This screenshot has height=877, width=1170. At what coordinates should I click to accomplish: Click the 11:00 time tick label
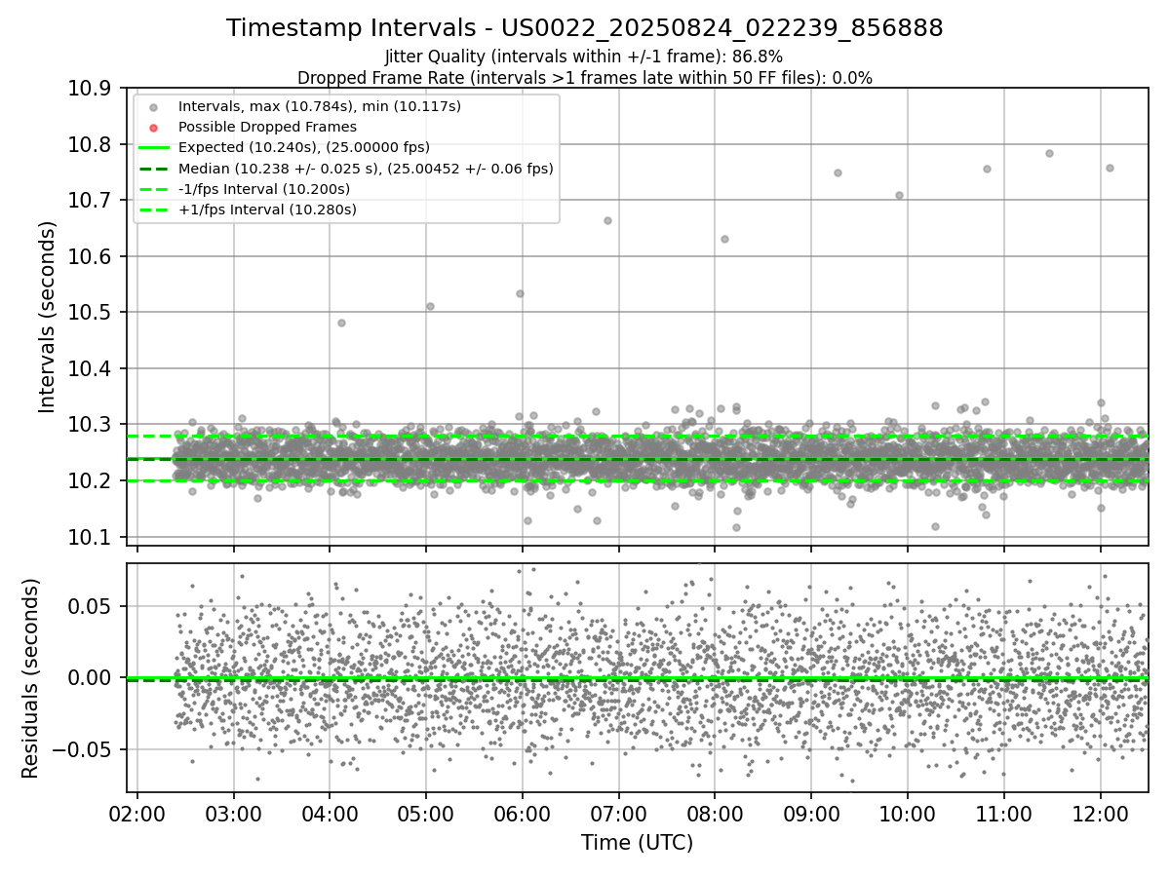click(x=1004, y=814)
